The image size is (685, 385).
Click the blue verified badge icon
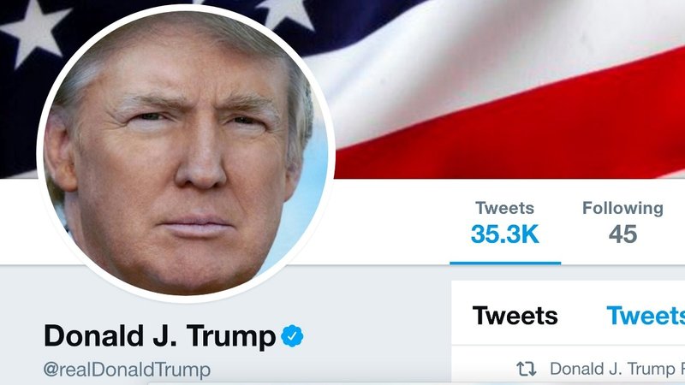[x=292, y=335]
